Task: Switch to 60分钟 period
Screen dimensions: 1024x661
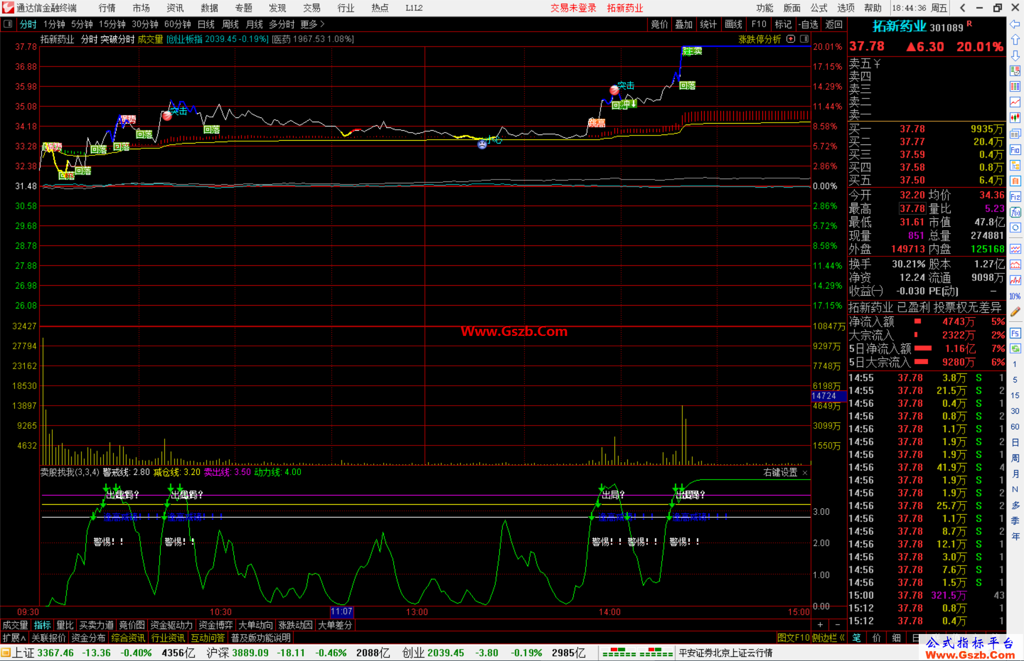Action: click(177, 24)
